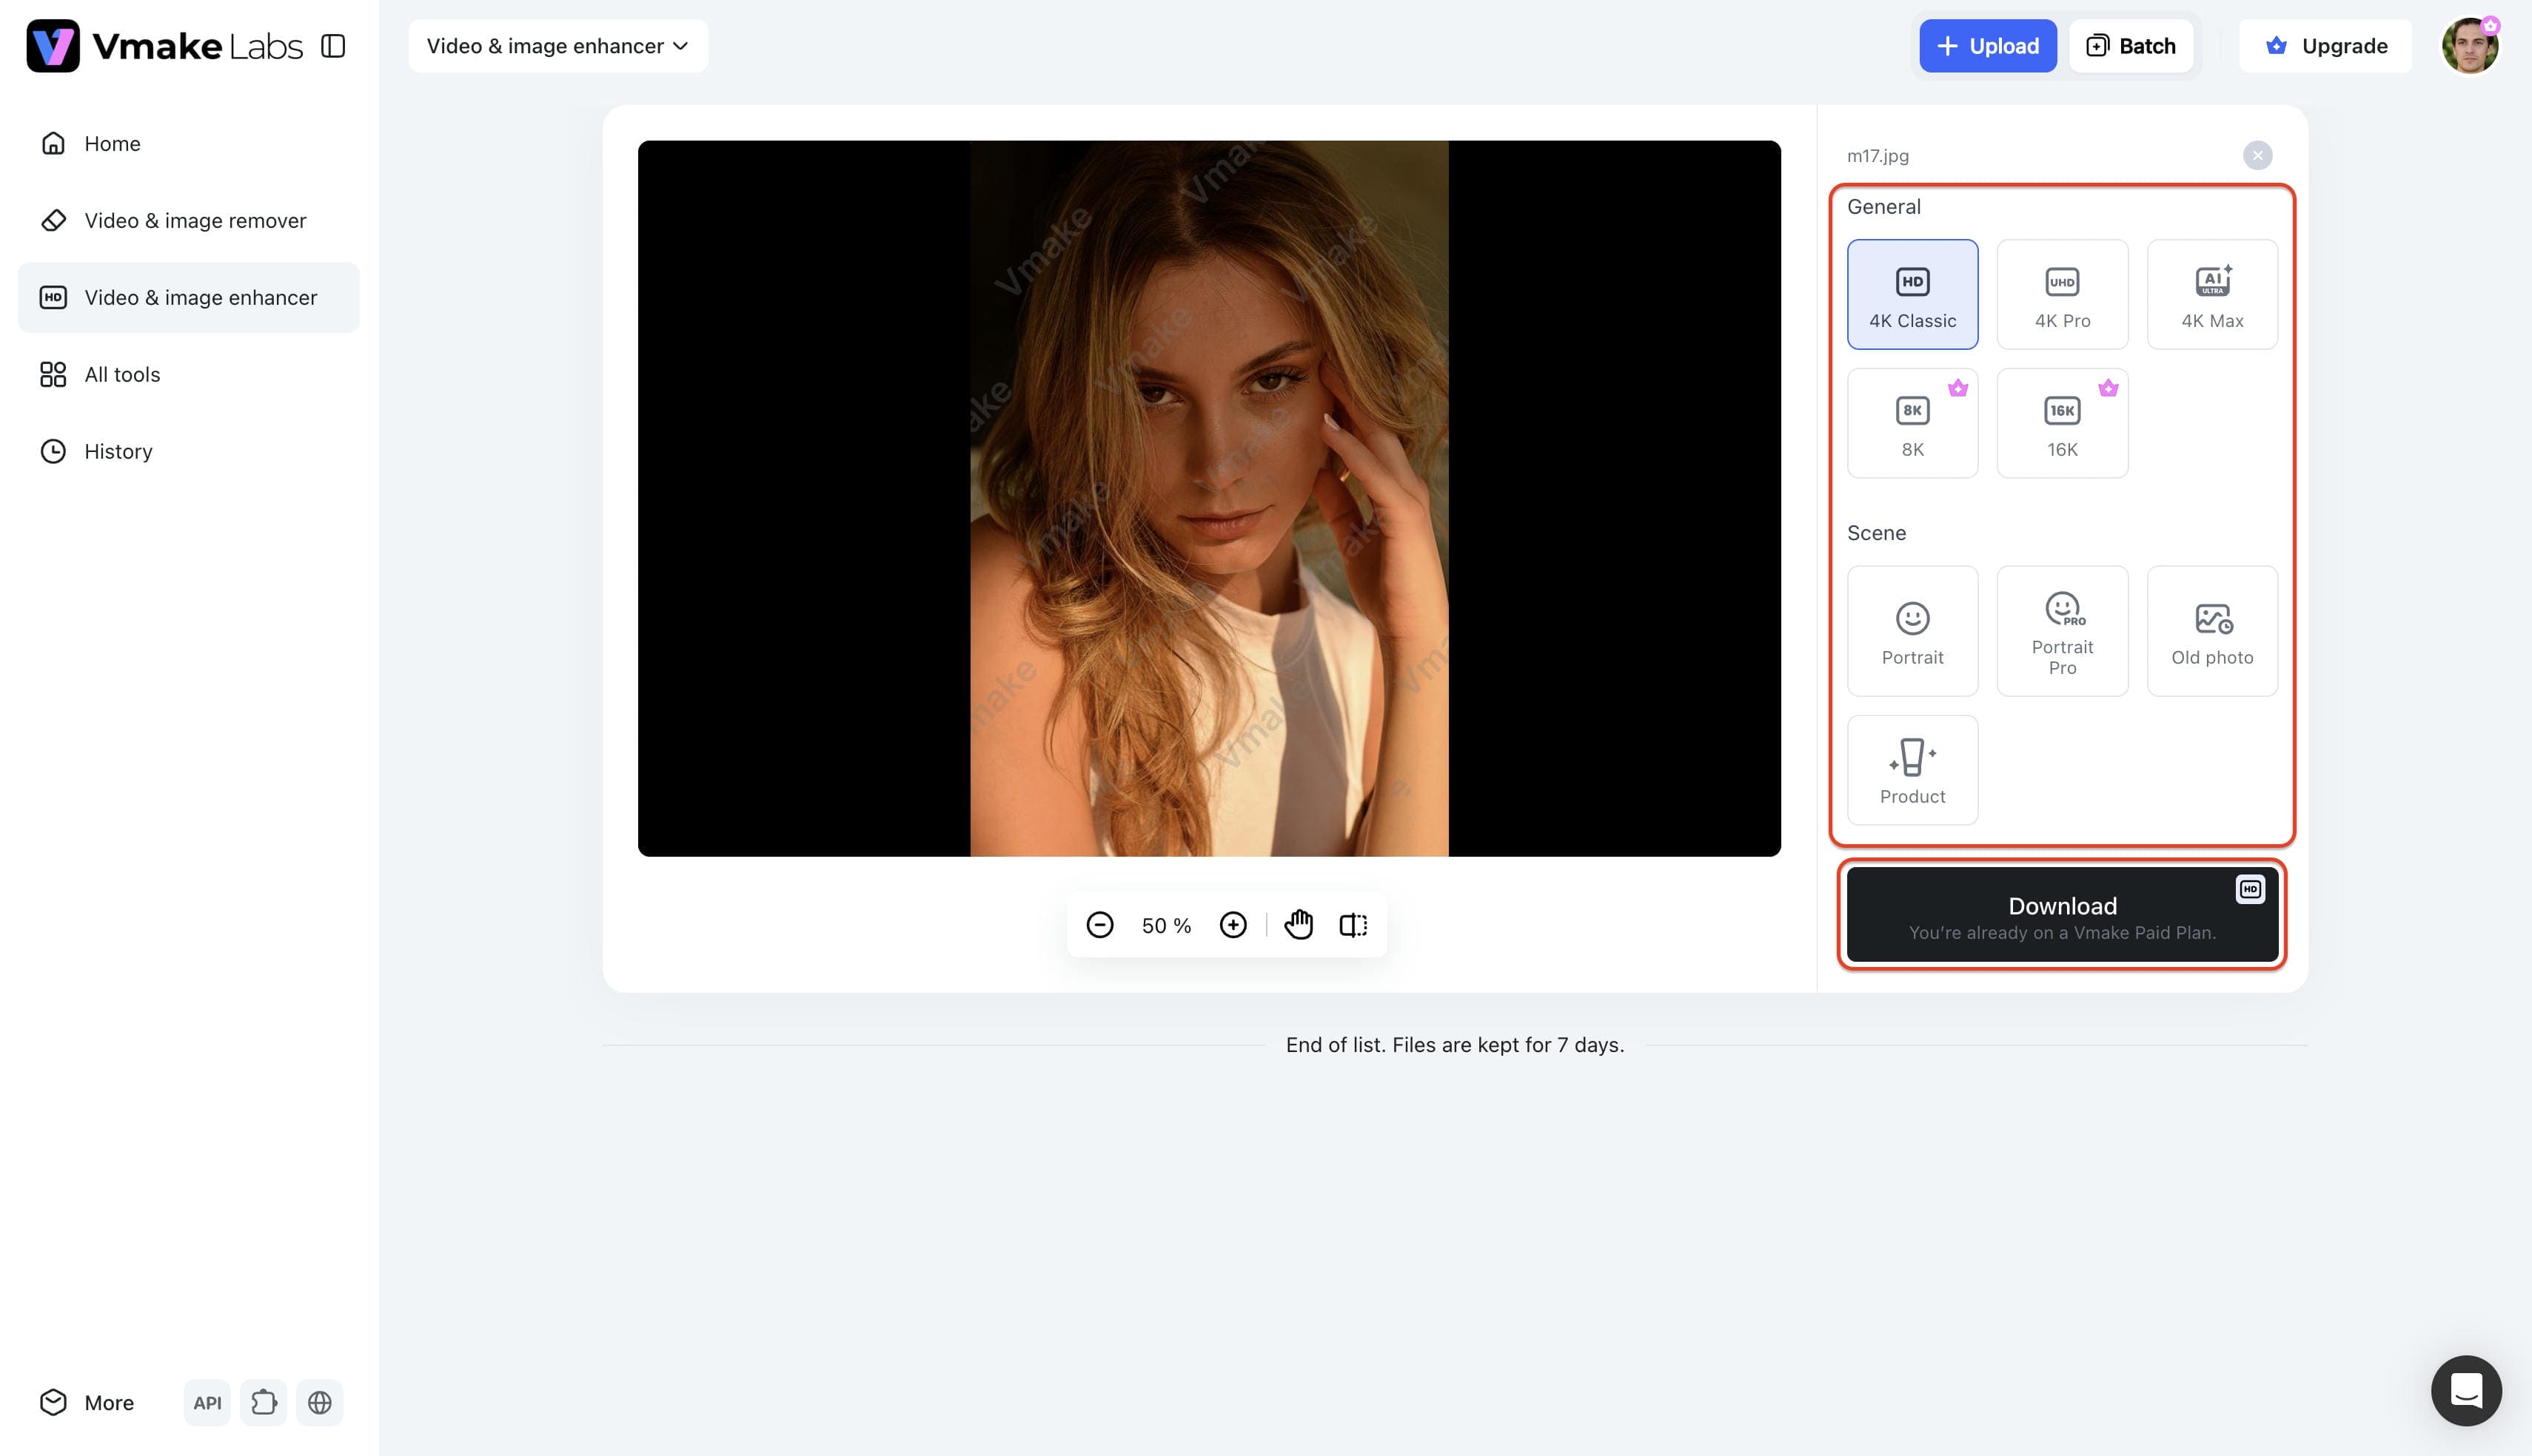This screenshot has width=2532, height=1456.
Task: Select the 4K Pro mode
Action: click(2062, 294)
